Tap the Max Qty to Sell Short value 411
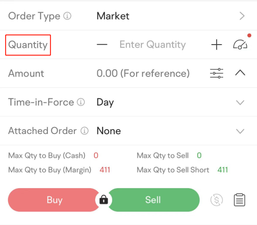 tap(223, 170)
